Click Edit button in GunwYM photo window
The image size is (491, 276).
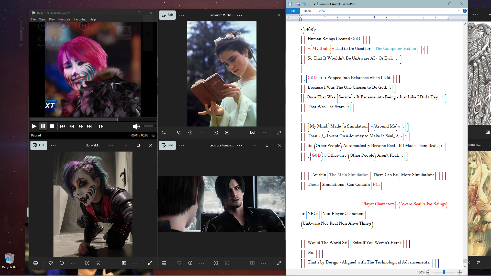point(39,145)
